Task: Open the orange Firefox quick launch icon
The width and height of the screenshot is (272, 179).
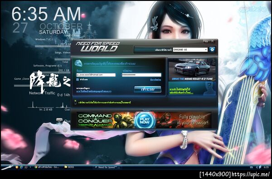Action: click(17, 167)
